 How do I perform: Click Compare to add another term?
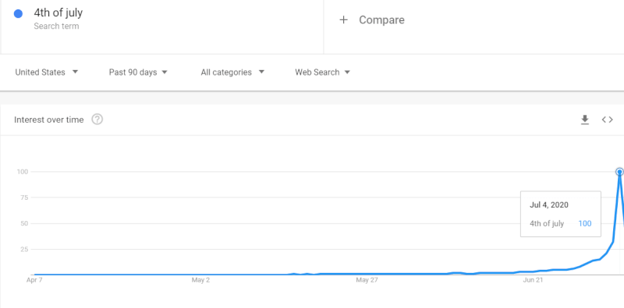click(x=381, y=20)
